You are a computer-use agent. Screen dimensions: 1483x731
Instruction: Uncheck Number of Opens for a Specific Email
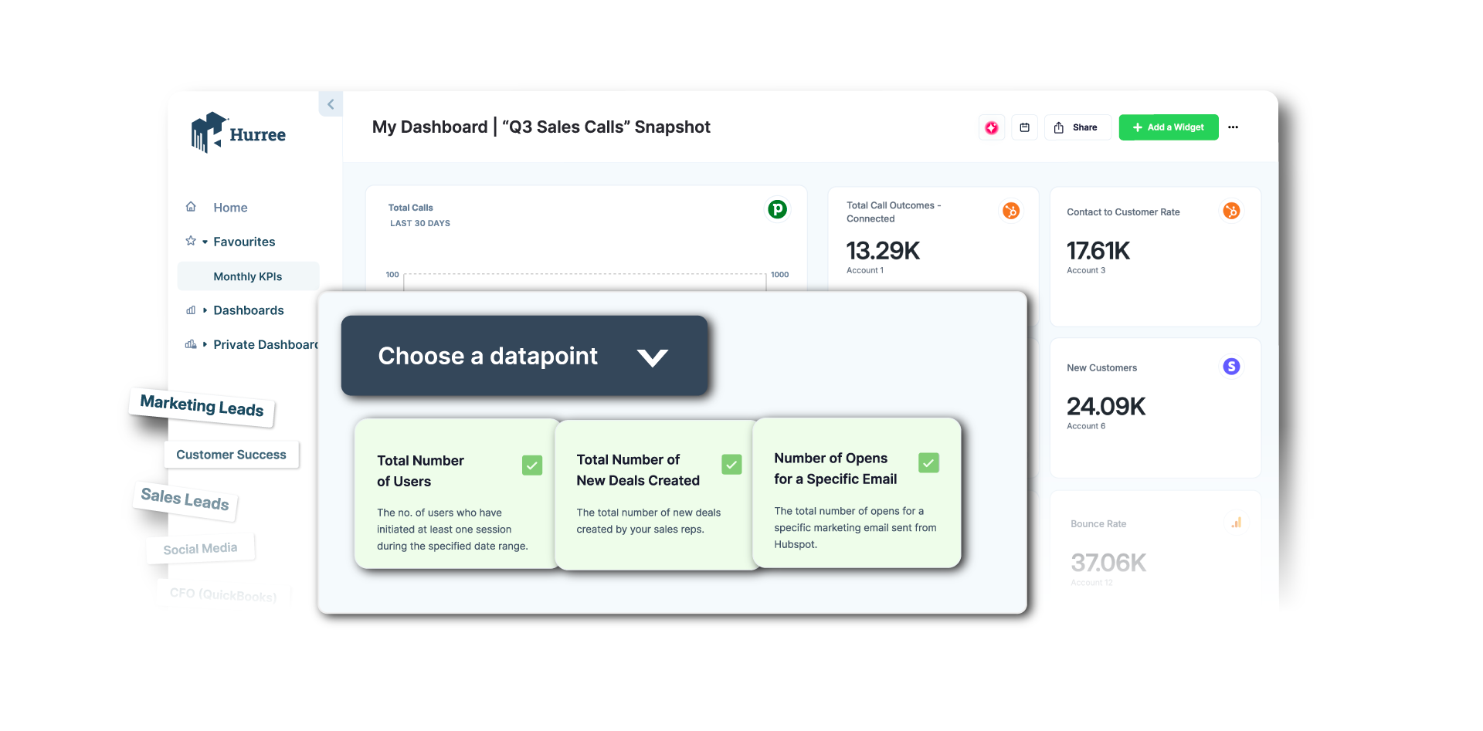(x=929, y=462)
